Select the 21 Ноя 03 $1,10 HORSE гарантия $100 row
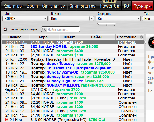Screen dimensions: 154x122 tap(73, 55)
